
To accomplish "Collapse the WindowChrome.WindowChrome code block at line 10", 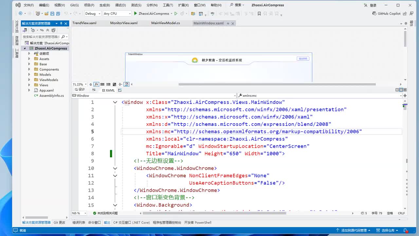I will coord(115,168).
